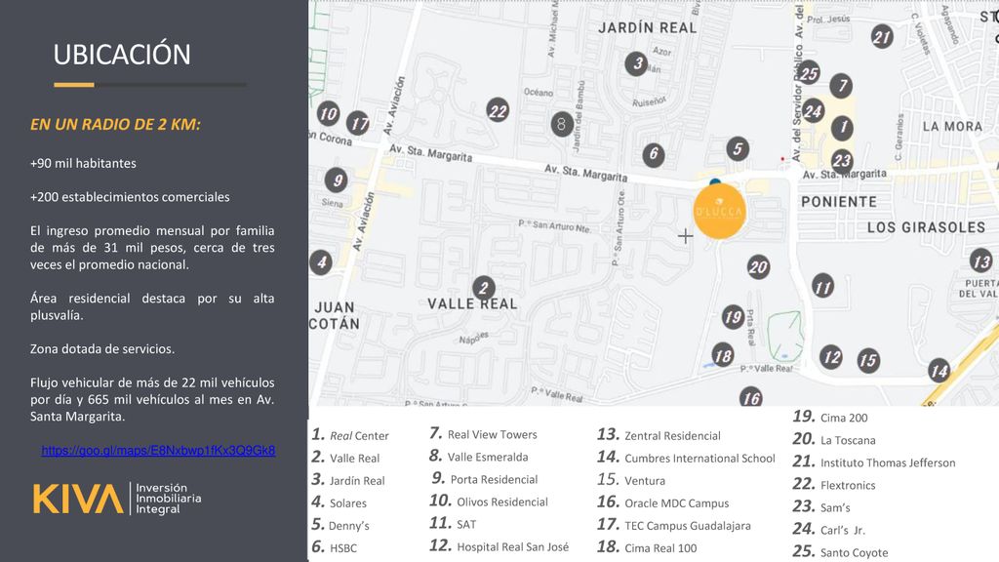Select legend entry '18. Cima Real 100'
Image resolution: width=999 pixels, height=562 pixels.
[x=648, y=547]
